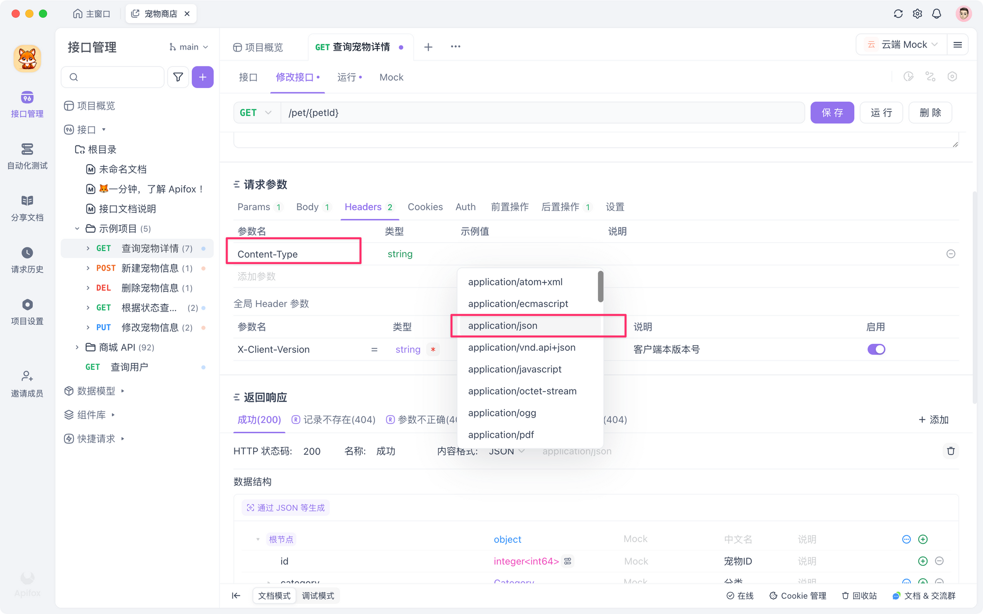Screen dimensions: 983x614
Task: Open 回收站 in the status bar
Action: tap(859, 596)
